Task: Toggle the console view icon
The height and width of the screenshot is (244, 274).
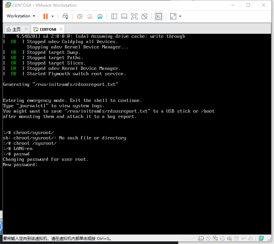Action: pos(159,16)
